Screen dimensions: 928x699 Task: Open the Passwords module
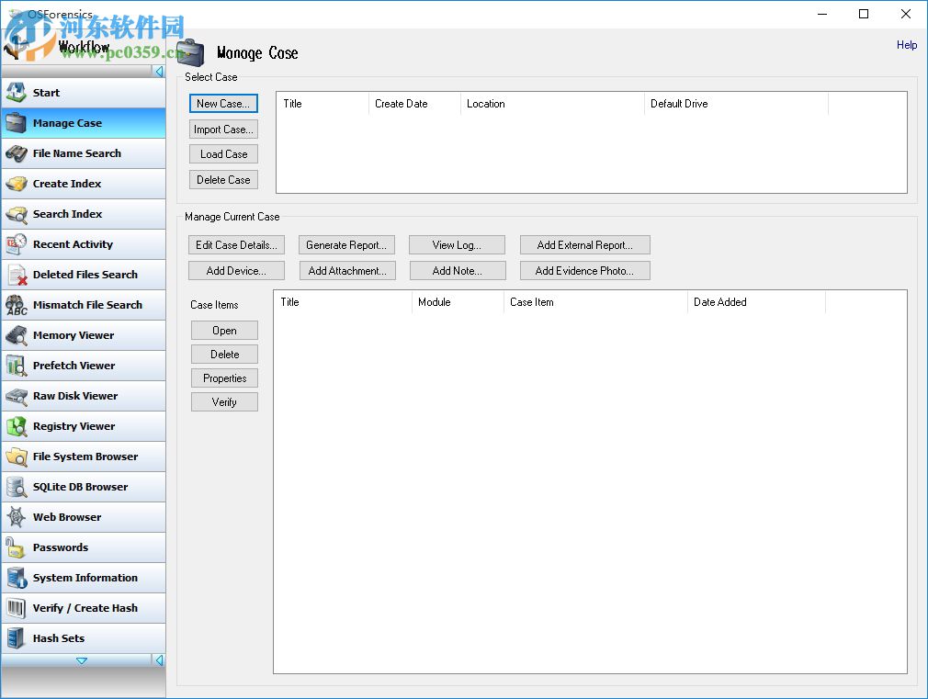84,547
